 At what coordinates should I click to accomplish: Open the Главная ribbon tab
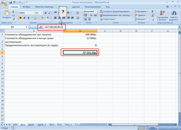pos(14,7)
